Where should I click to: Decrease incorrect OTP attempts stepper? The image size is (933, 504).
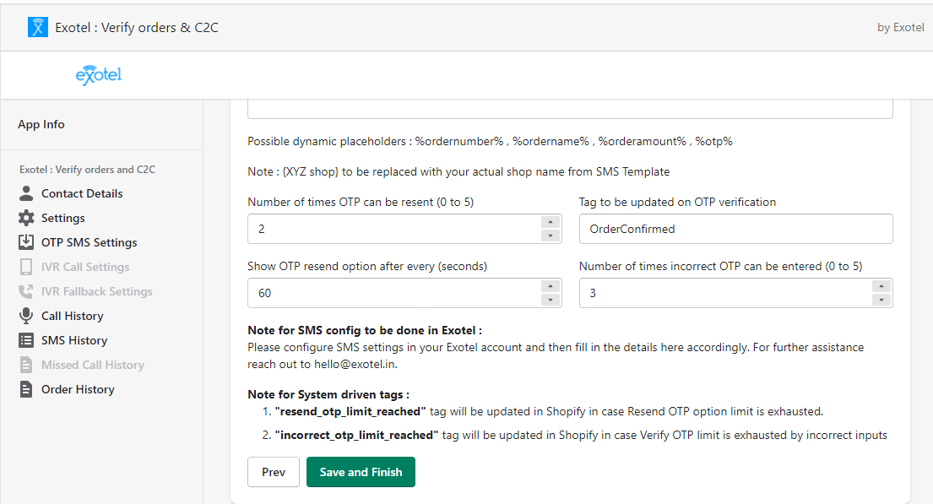(881, 300)
